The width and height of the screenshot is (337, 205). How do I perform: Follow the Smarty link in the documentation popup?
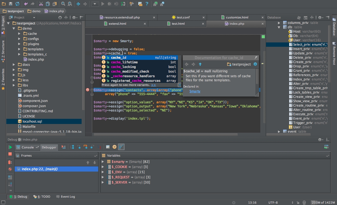pyautogui.click(x=195, y=91)
